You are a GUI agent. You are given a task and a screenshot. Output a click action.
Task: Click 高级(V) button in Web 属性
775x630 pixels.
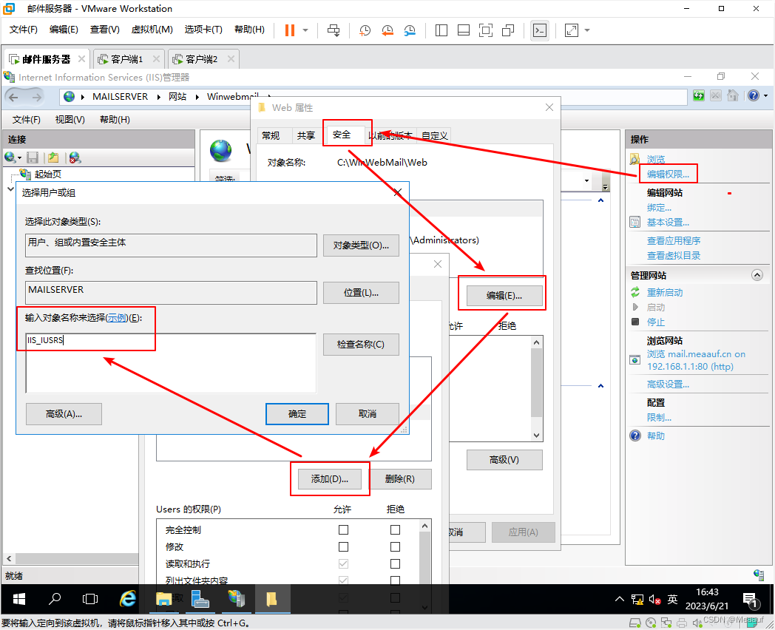tap(504, 459)
